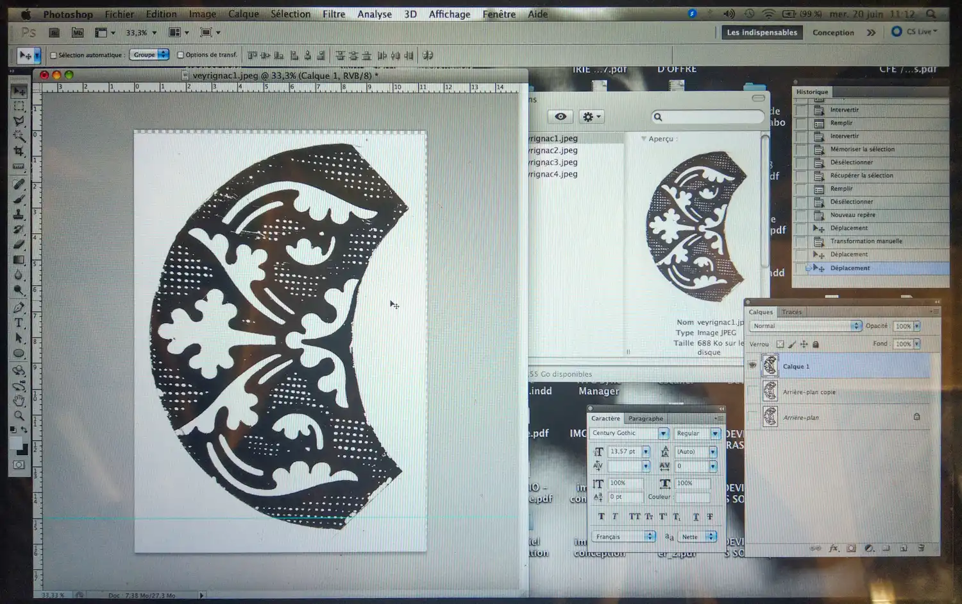Enable the Options de transf. checkbox

(180, 55)
